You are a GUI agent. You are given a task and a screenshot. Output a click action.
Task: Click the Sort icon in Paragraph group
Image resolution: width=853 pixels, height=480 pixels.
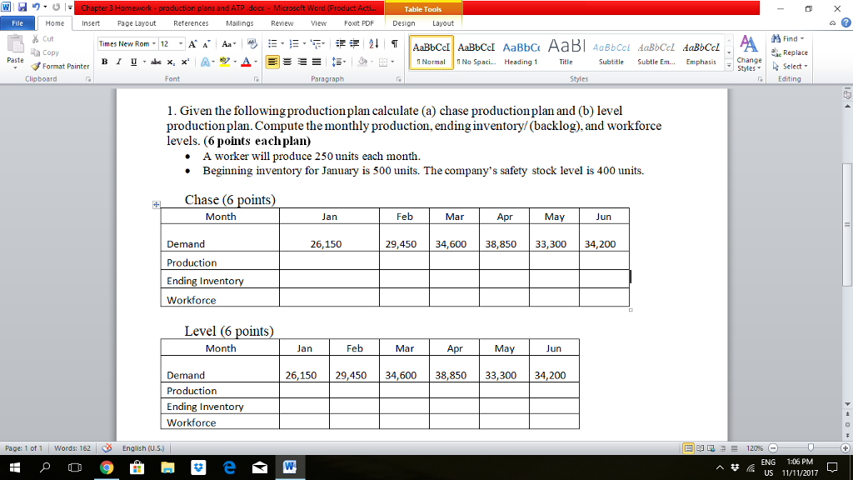(x=372, y=44)
